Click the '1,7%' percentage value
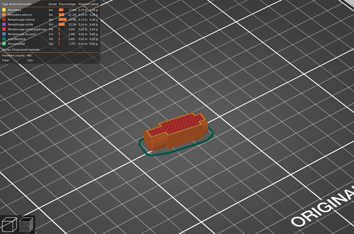 coord(72,44)
